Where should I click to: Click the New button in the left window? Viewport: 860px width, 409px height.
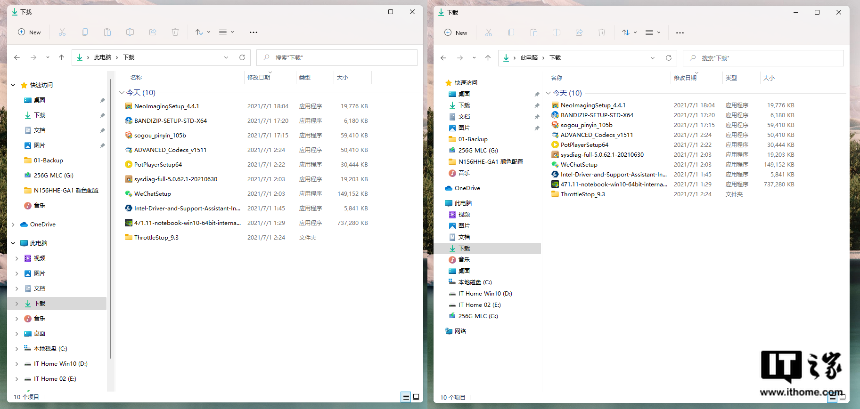(30, 32)
